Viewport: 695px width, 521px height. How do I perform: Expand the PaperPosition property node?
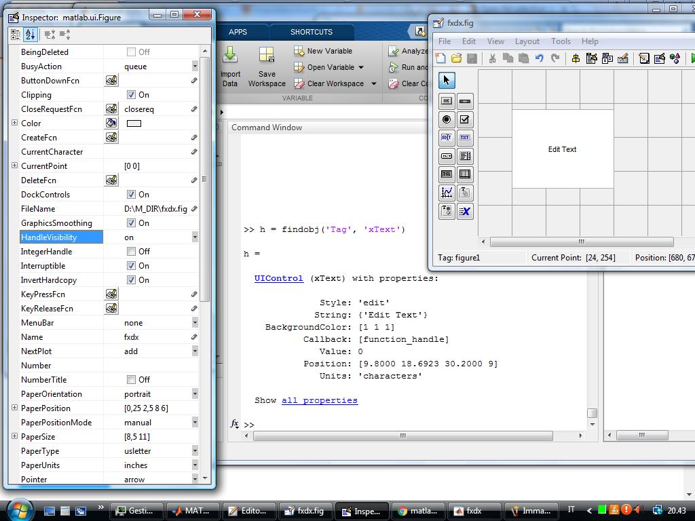pyautogui.click(x=14, y=408)
